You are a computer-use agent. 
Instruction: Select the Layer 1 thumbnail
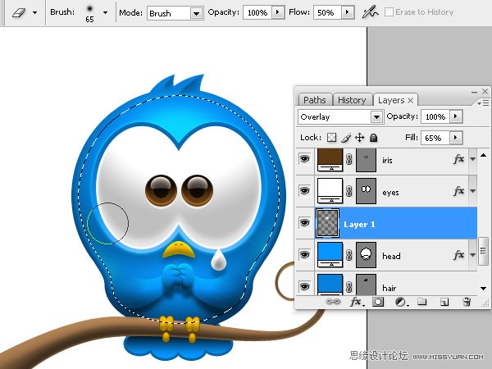point(327,223)
